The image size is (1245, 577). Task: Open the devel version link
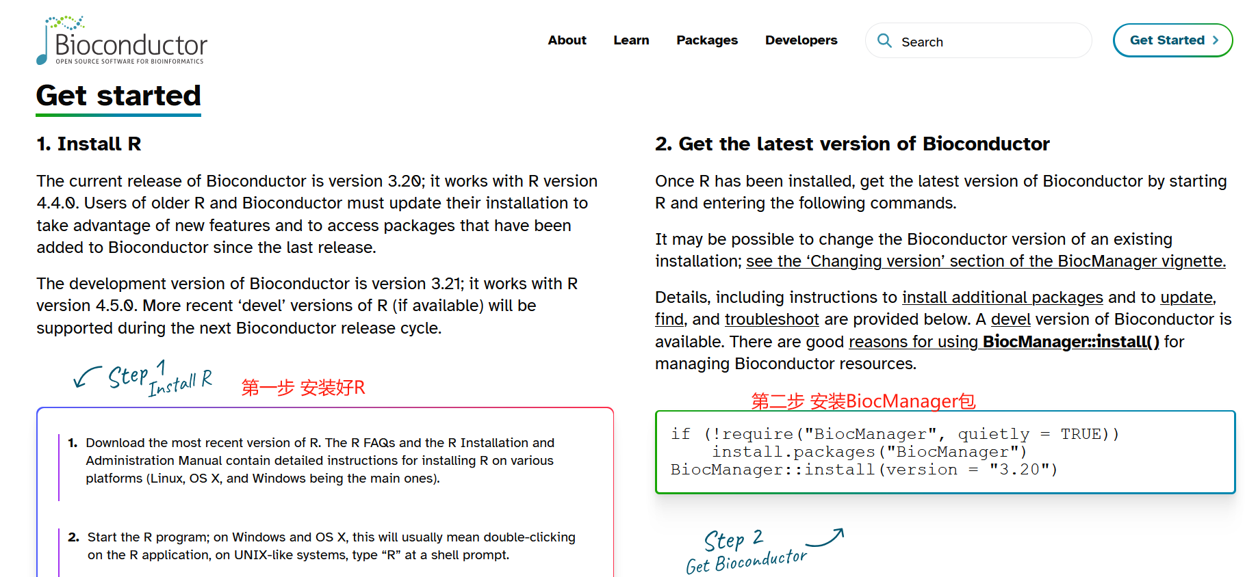1010,319
